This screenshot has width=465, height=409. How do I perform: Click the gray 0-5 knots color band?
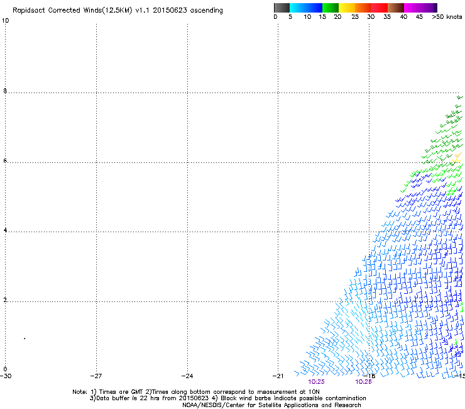pos(282,8)
